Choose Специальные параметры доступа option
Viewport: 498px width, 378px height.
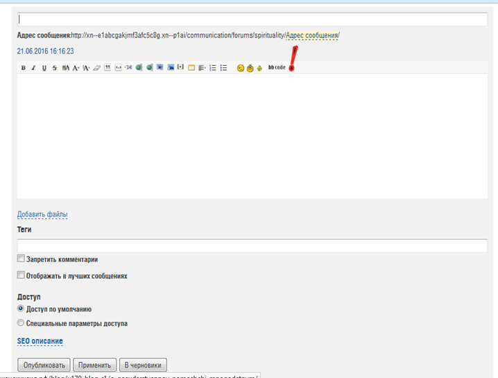click(21, 323)
